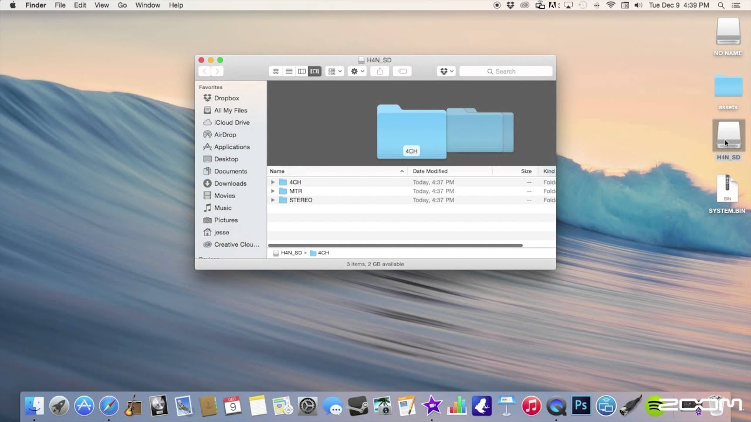The image size is (751, 422).
Task: Open the Action gear menu
Action: 357,72
